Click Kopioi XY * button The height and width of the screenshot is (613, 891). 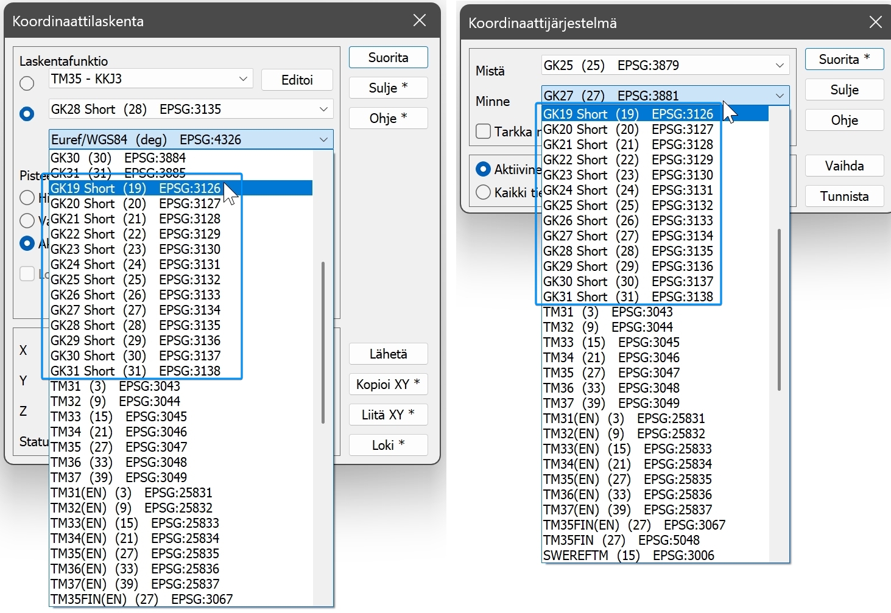tap(389, 384)
